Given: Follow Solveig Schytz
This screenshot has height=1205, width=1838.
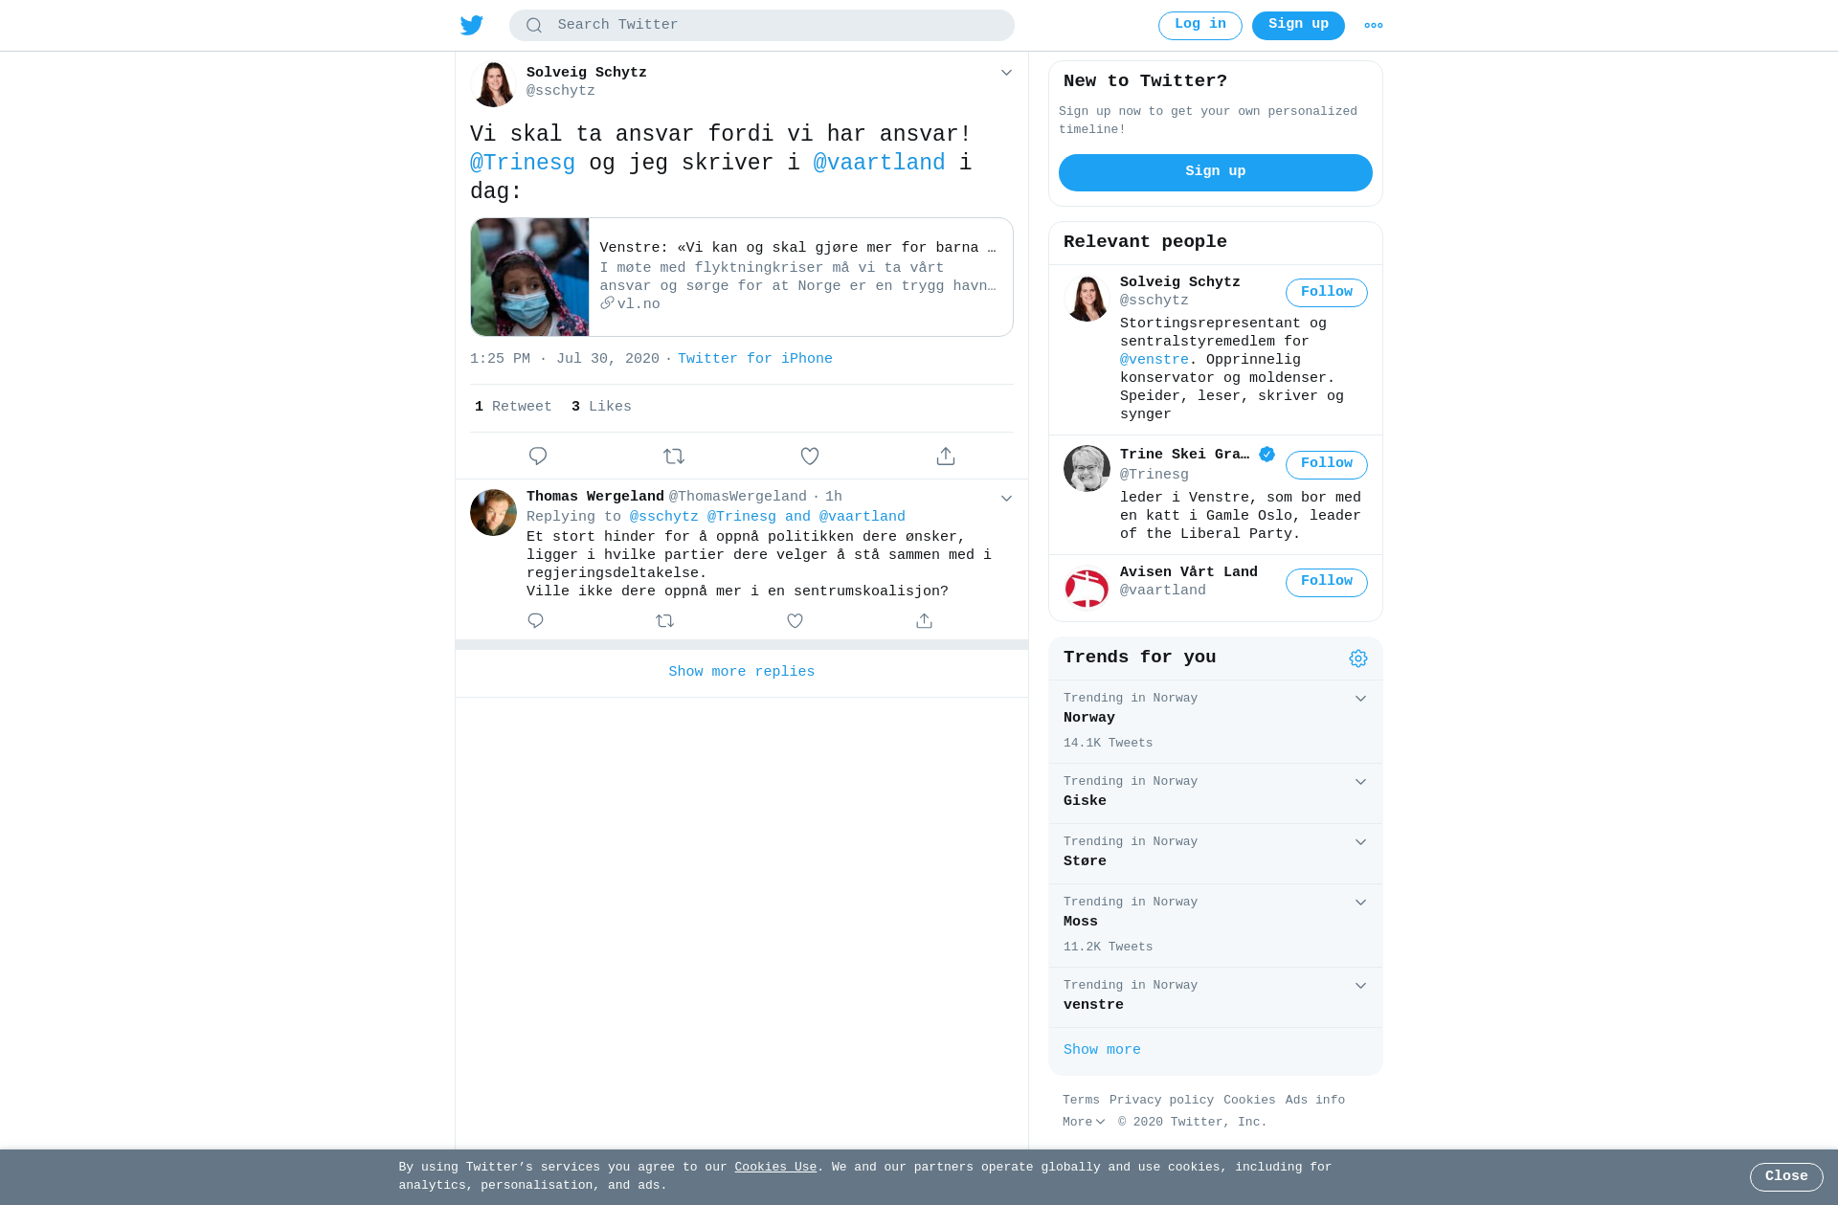Looking at the screenshot, I should coord(1327,293).
